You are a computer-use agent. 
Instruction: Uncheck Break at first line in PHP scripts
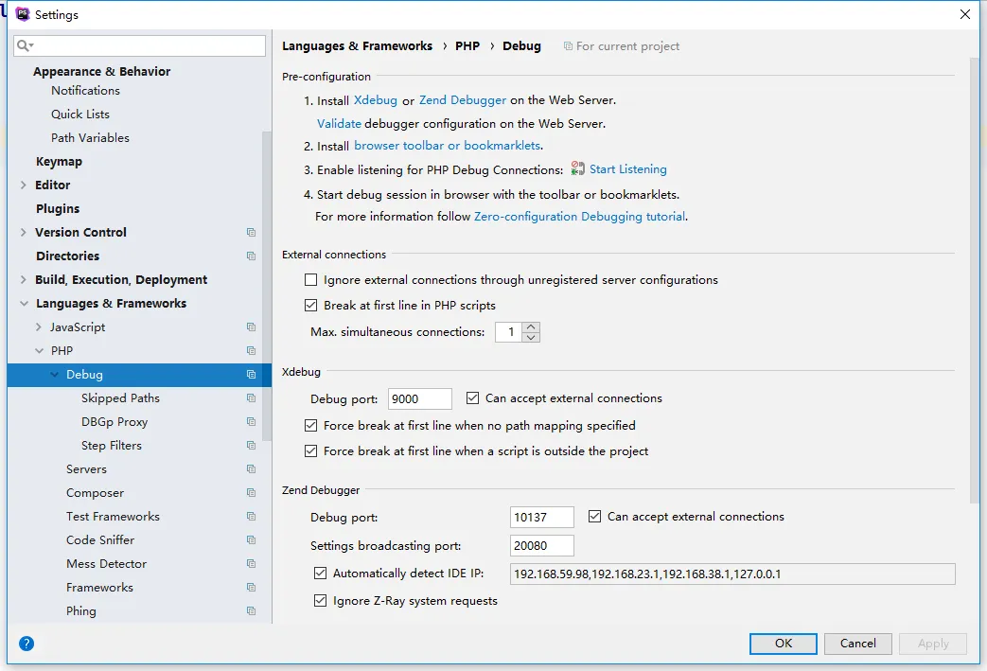[310, 306]
